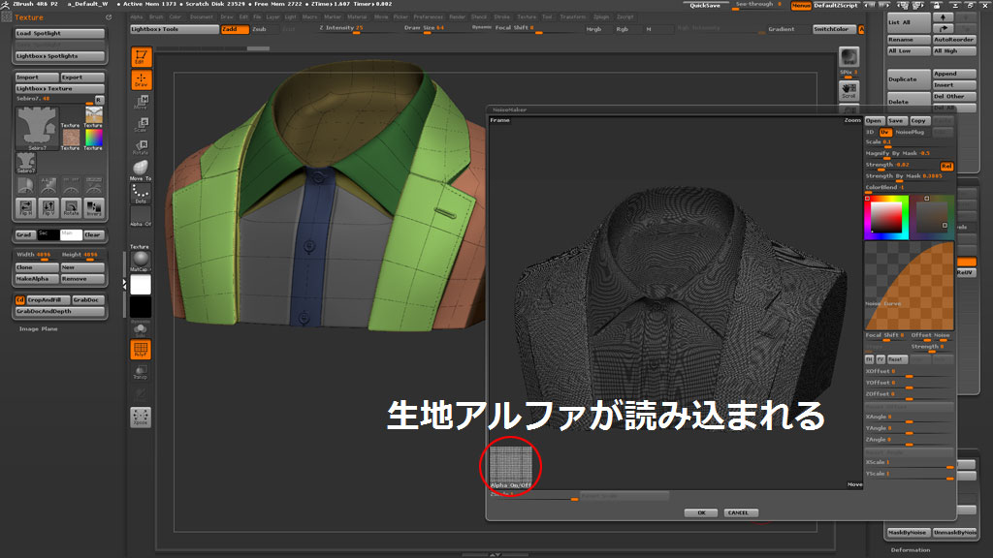Toggle the Cd button next to CropAndFill
The image size is (993, 558).
(19, 300)
